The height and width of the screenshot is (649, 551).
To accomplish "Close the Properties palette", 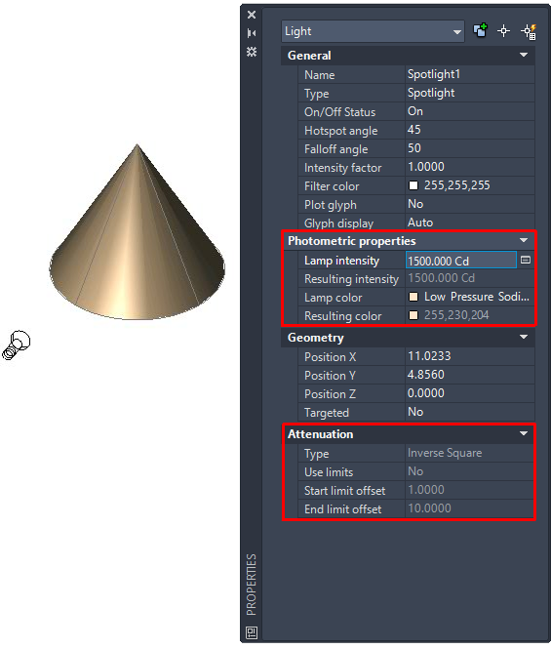I will (x=252, y=15).
